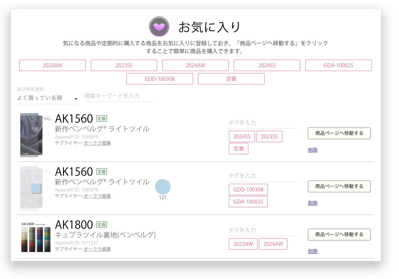Screen dimensions: 399x279
Task: Select the 2023AW tag filter
Action: coord(52,65)
